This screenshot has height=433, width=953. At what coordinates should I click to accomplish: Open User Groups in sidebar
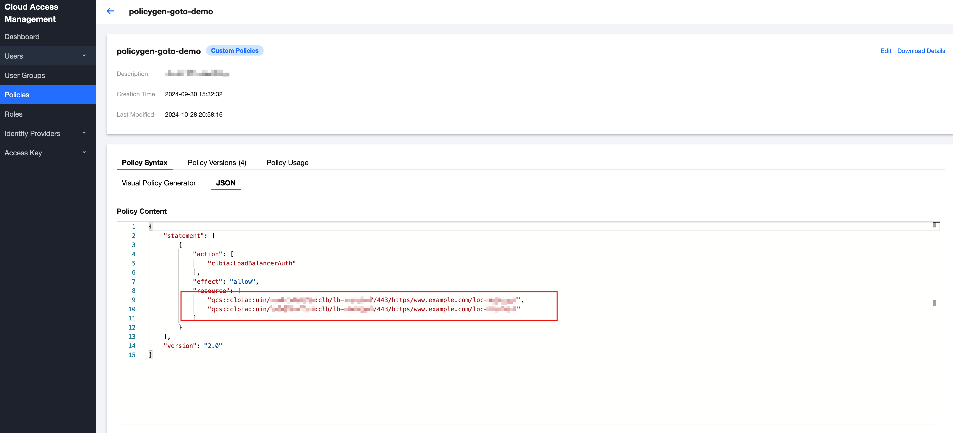(25, 75)
